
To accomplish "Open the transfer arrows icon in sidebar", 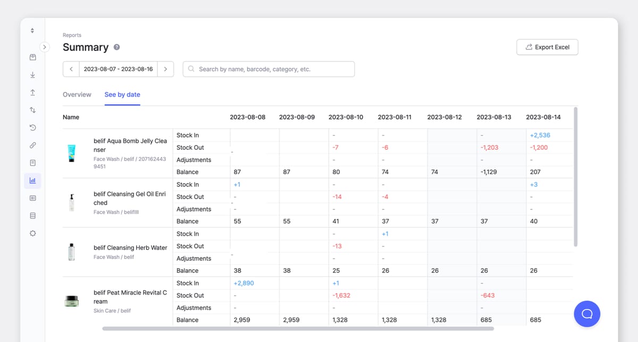I will [x=32, y=109].
